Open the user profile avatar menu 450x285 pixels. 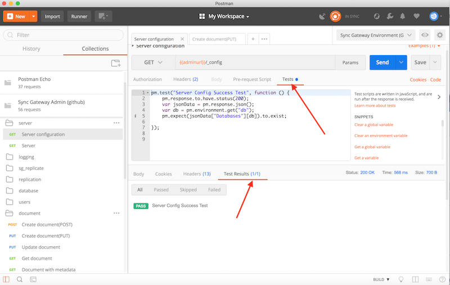pos(435,16)
